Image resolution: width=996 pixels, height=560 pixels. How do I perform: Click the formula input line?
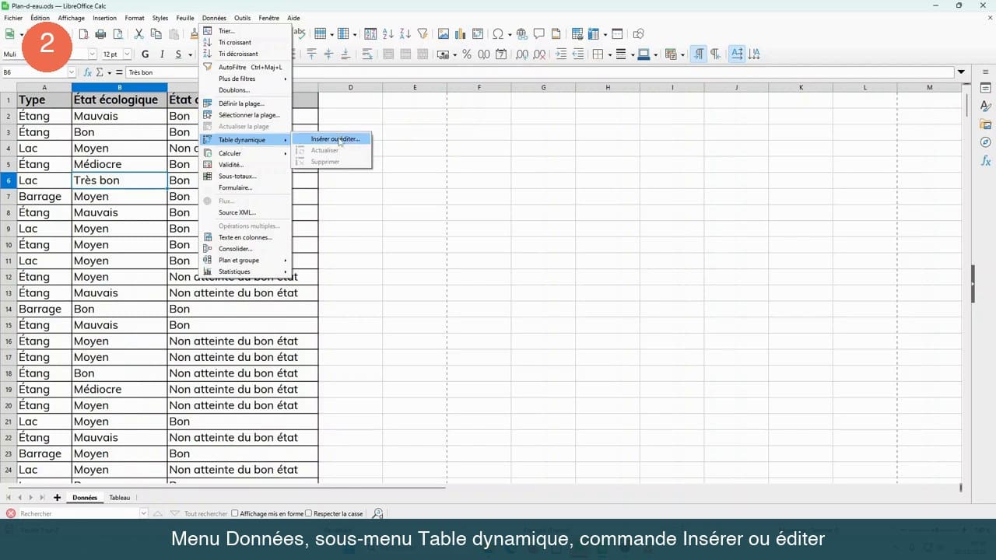pos(538,72)
